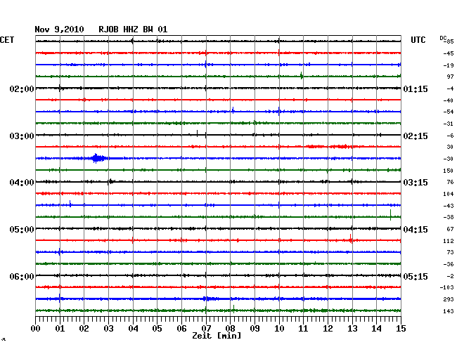Click the DC offset value '150'
The image size is (457, 347).
(449, 171)
